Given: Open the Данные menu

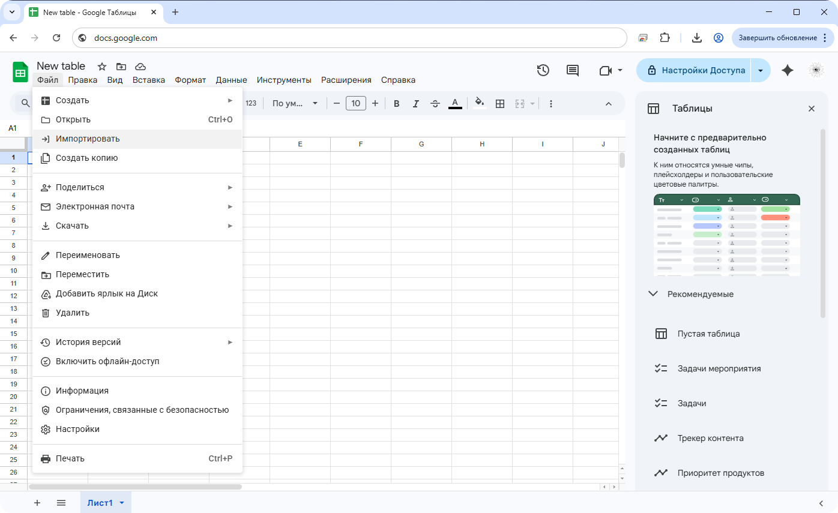Looking at the screenshot, I should [231, 80].
